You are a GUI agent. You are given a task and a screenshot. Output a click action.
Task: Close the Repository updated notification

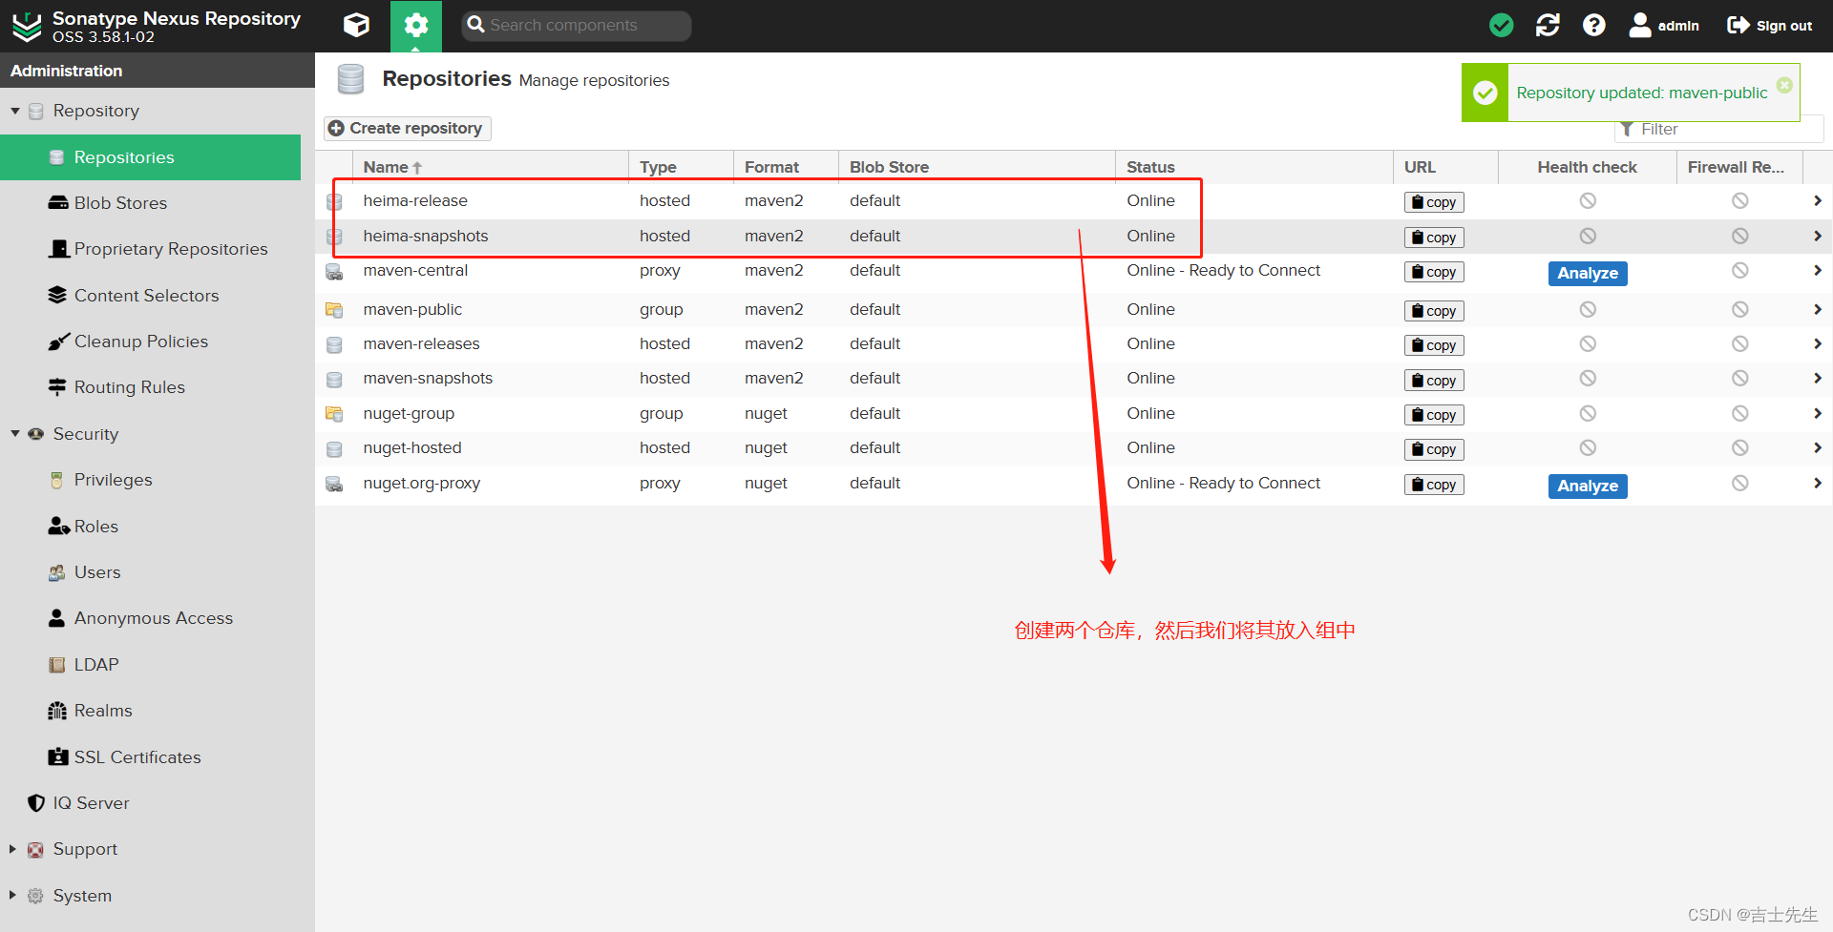click(x=1784, y=85)
